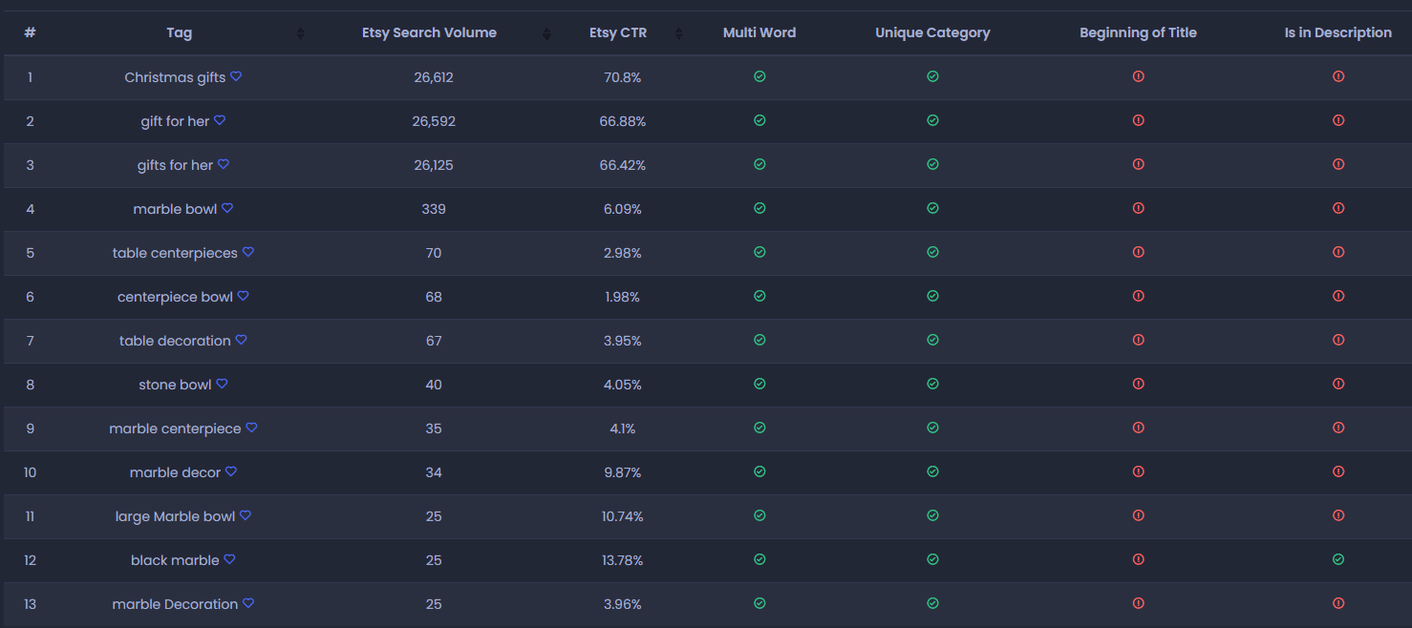This screenshot has height=628, width=1412.
Task: Click Is in Description warning for 'marble decor'
Action: pos(1338,471)
